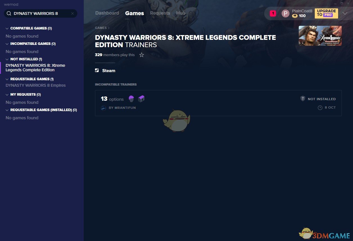The image size is (353, 241).
Task: Click Upgrade to Pro button
Action: 326,13
